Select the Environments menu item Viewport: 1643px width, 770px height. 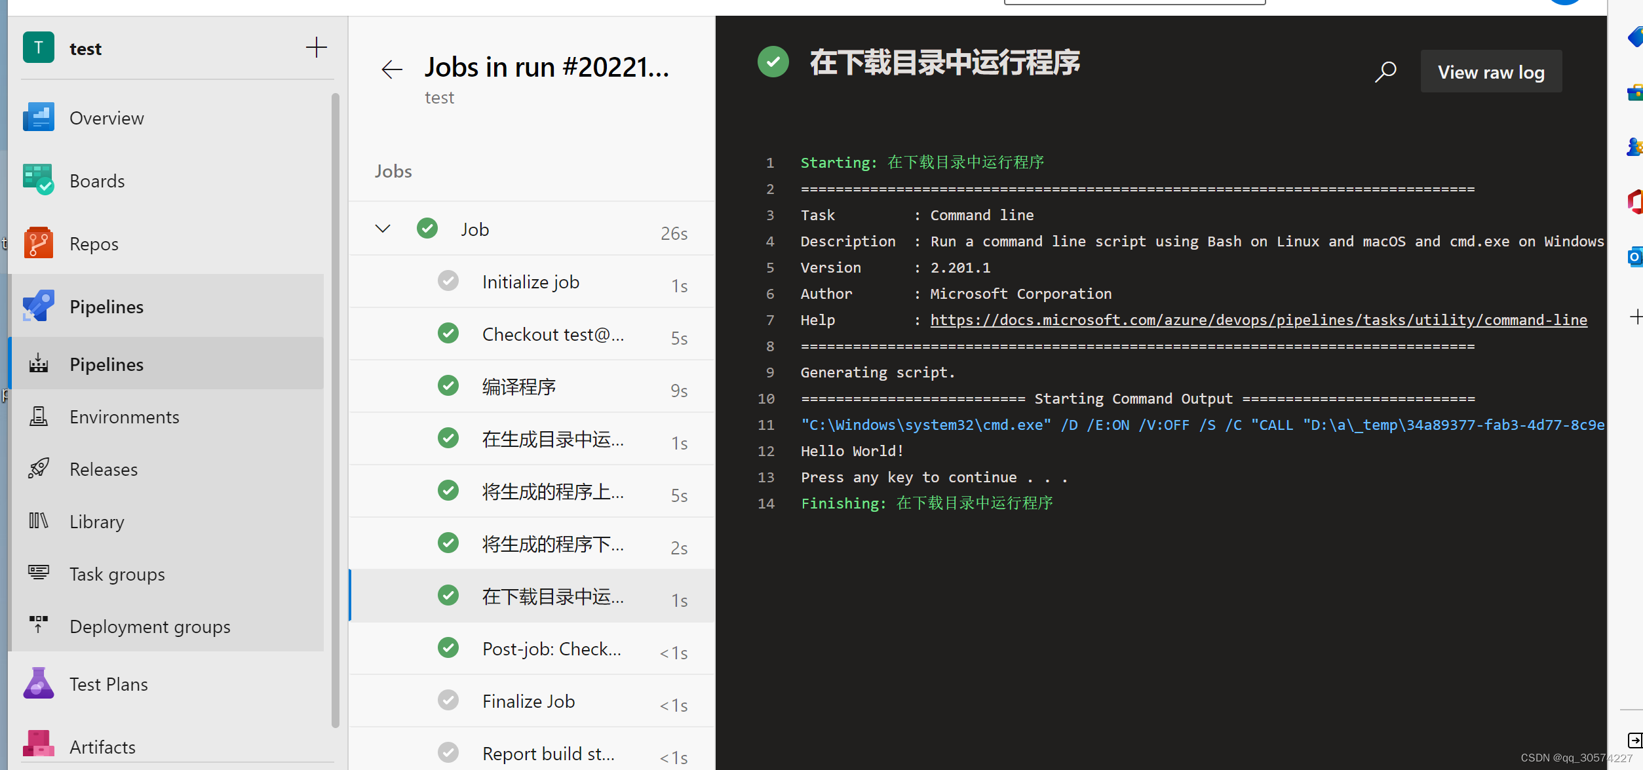pyautogui.click(x=124, y=417)
